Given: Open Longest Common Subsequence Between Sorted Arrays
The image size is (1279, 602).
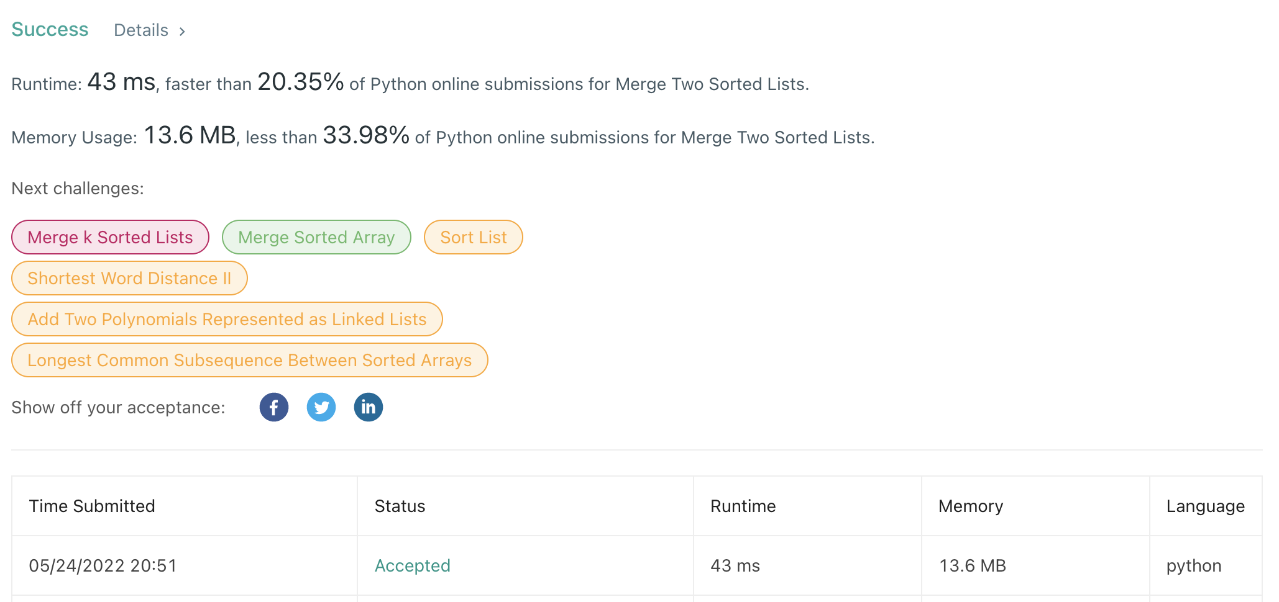Looking at the screenshot, I should point(249,359).
